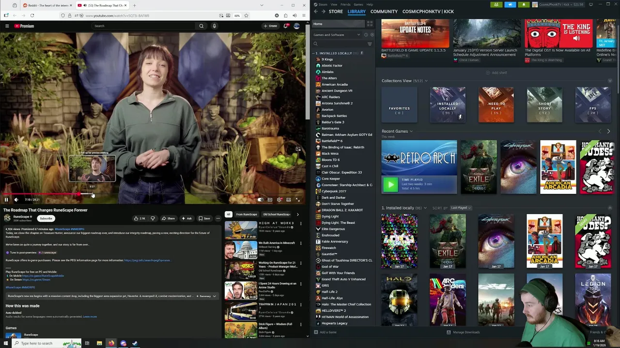This screenshot has height=348, width=620.
Task: Open Steam 'View' menu
Action: pos(334,4)
